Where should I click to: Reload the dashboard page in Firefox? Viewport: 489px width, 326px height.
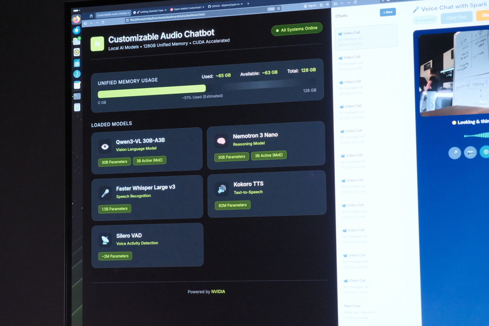point(103,23)
